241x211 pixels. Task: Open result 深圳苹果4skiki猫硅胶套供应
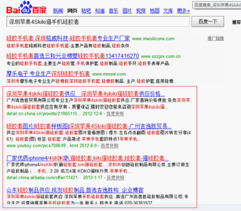[86, 94]
